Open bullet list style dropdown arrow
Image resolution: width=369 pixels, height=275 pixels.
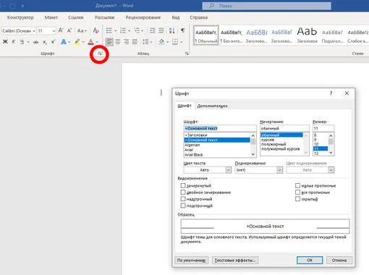click(x=115, y=30)
